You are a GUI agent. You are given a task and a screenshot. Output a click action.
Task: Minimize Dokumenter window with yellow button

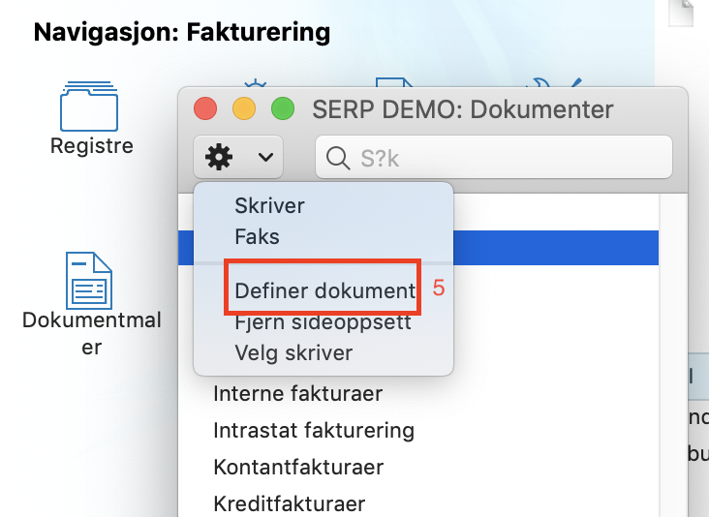tap(244, 108)
